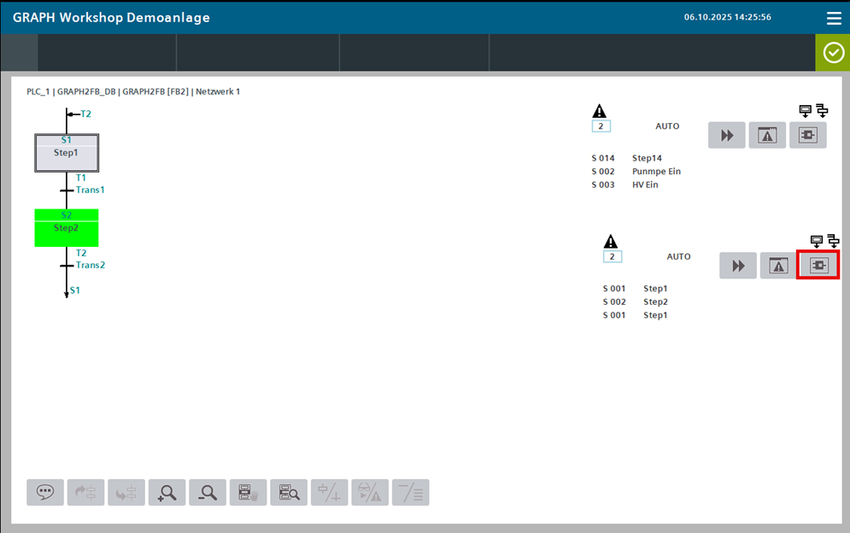Zoom in with the magnifier plus icon
This screenshot has width=850, height=533.
click(x=167, y=492)
